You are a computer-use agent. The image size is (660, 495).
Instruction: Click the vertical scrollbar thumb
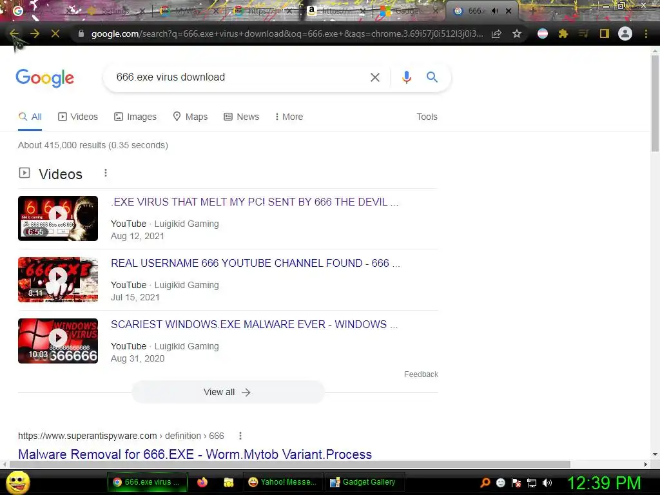(x=655, y=103)
